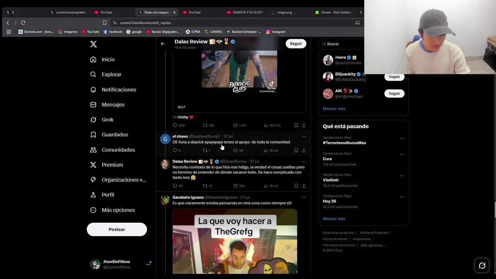Open Instagram bookmark in bookmarks bar
Viewport: 496px width, 279px height.
click(x=276, y=32)
